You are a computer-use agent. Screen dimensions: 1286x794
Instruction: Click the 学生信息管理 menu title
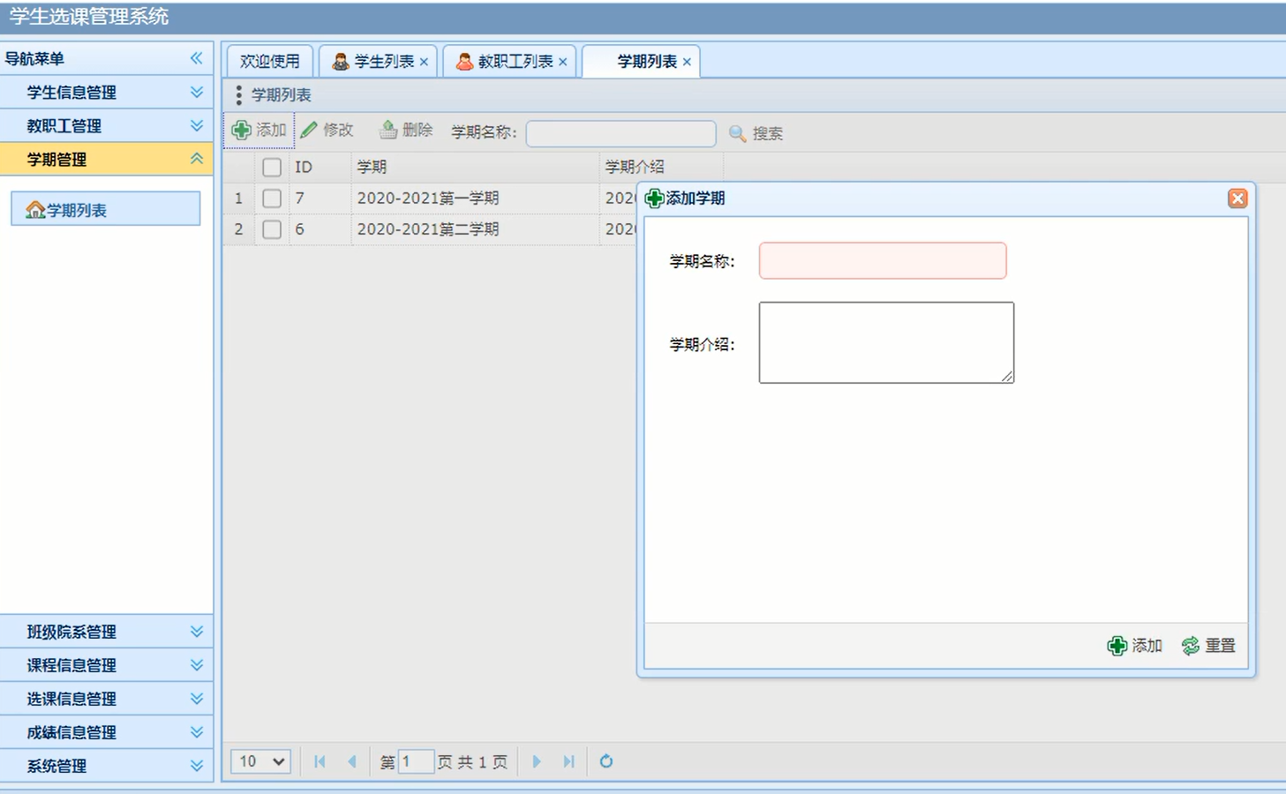tap(71, 92)
